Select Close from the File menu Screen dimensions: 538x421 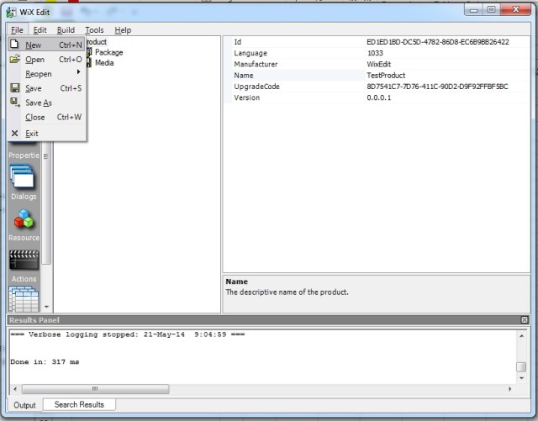click(35, 118)
